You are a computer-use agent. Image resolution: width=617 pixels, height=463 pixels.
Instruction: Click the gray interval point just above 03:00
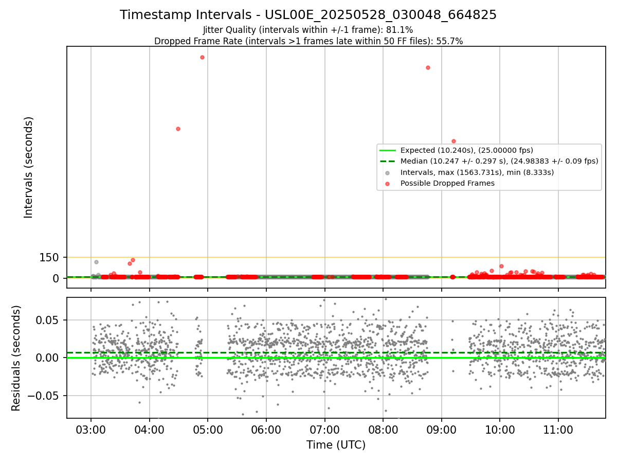tap(96, 262)
